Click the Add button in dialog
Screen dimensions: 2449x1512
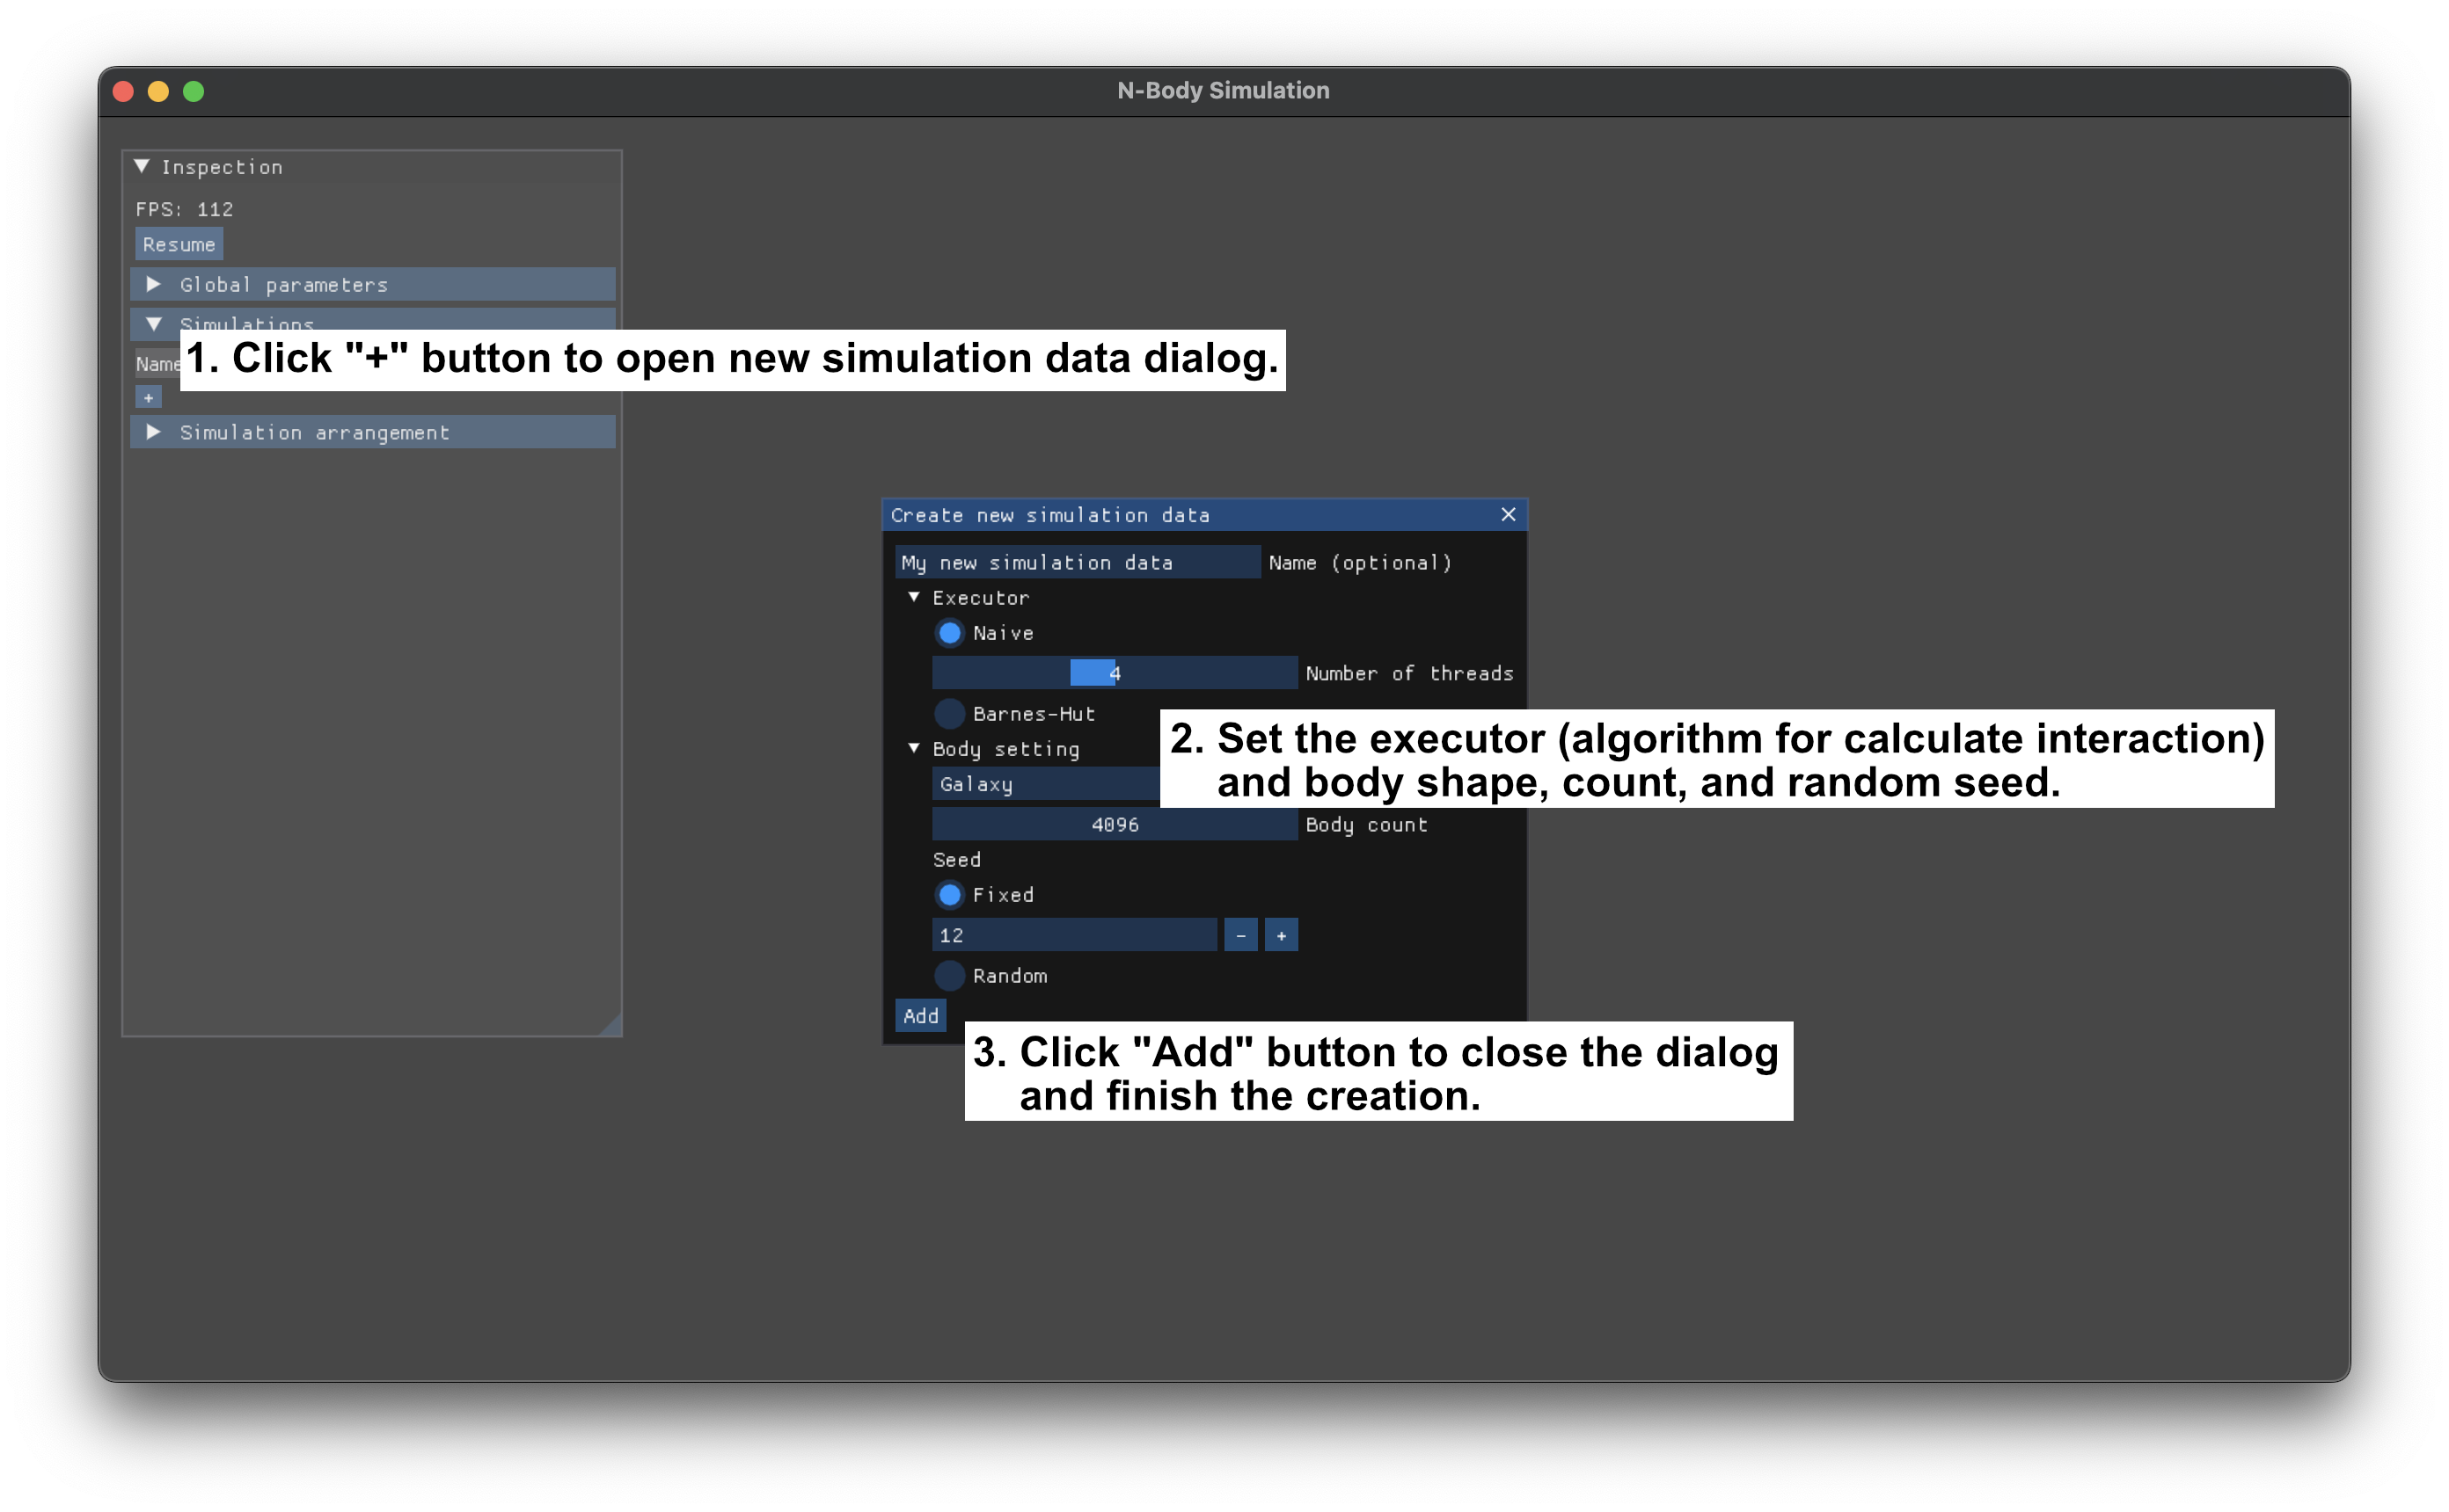click(x=920, y=1015)
